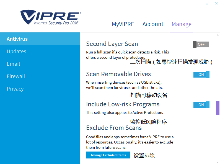The width and height of the screenshot is (220, 164).
Task: Open the Firewall settings section
Action: click(x=16, y=76)
